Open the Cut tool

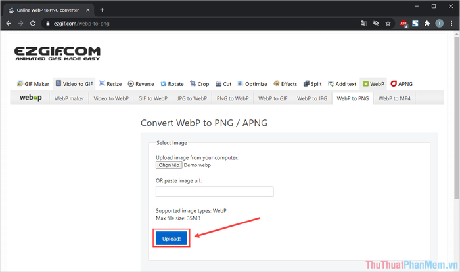pos(223,84)
